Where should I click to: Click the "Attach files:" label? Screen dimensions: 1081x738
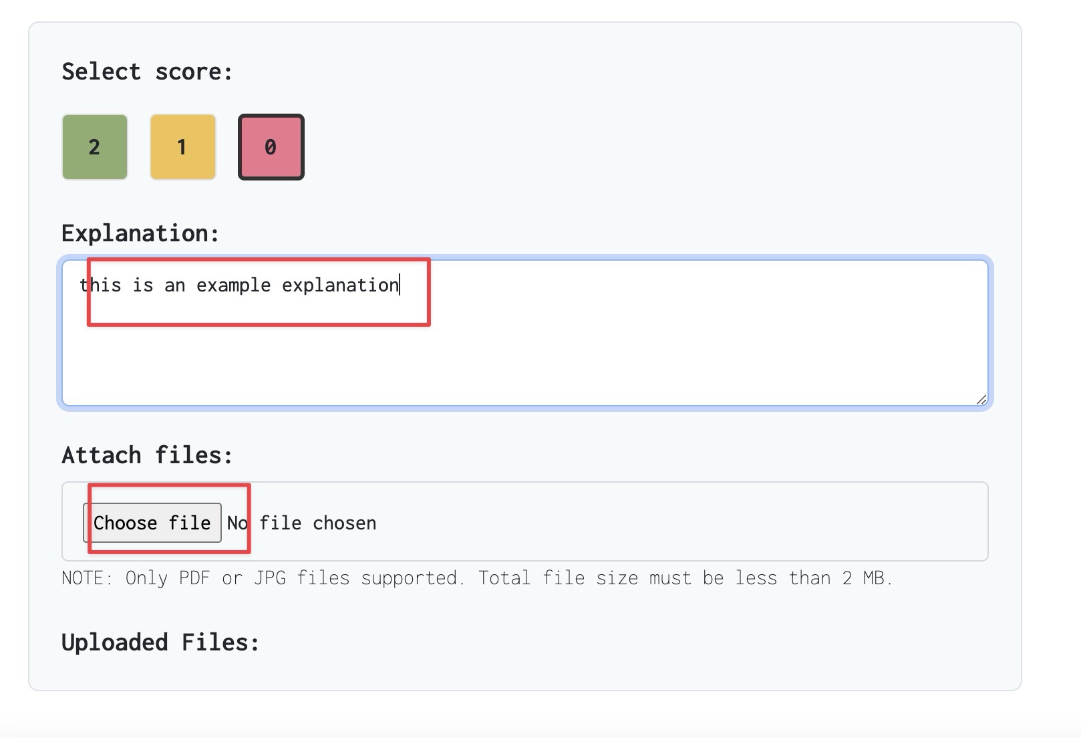tap(147, 455)
